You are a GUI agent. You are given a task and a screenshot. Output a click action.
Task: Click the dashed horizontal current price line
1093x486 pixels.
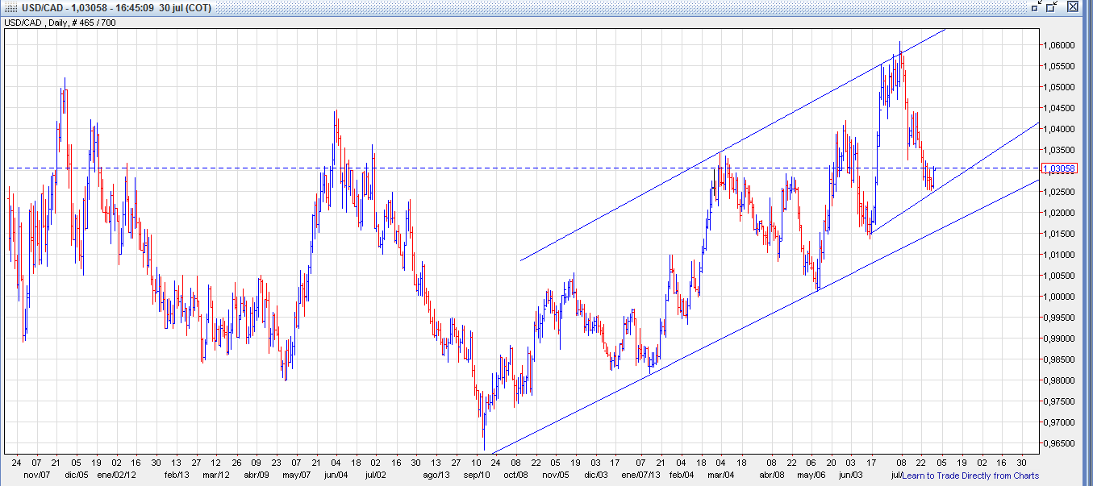tap(484, 168)
